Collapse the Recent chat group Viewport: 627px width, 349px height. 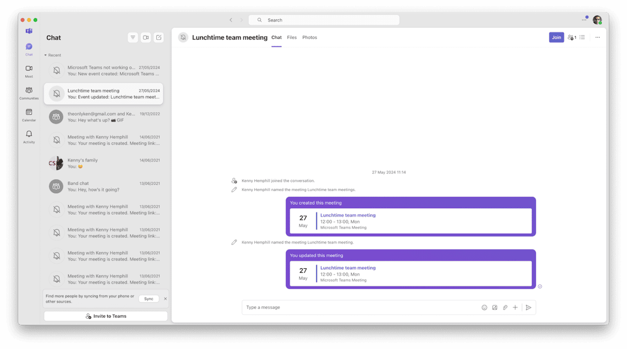[53, 55]
